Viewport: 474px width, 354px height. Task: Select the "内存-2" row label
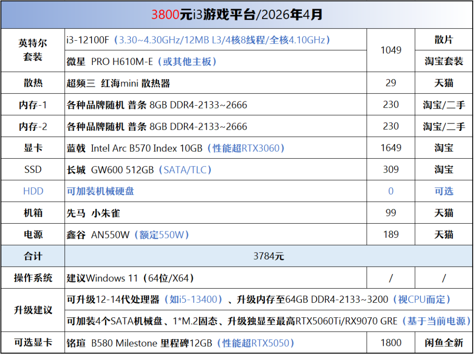click(x=33, y=126)
